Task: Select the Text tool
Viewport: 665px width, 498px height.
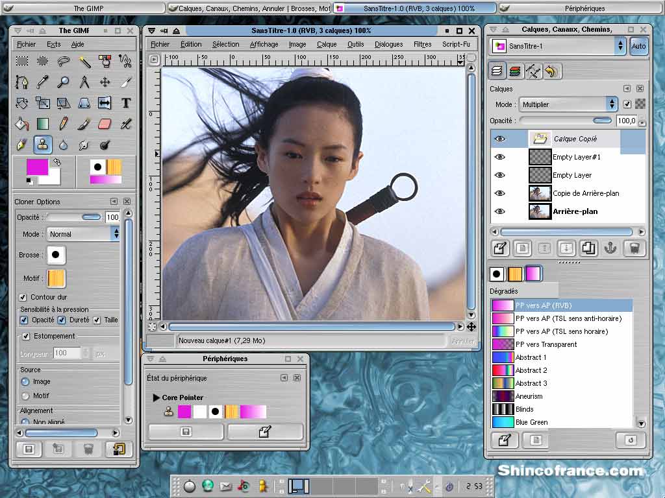Action: (x=125, y=103)
